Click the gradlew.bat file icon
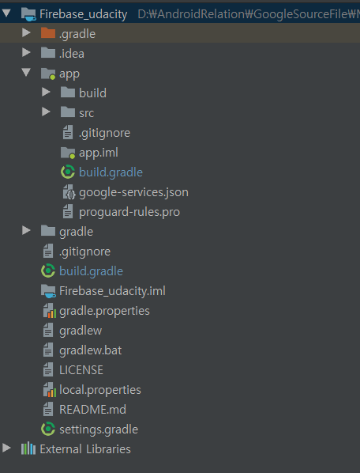The width and height of the screenshot is (360, 473). pos(48,350)
